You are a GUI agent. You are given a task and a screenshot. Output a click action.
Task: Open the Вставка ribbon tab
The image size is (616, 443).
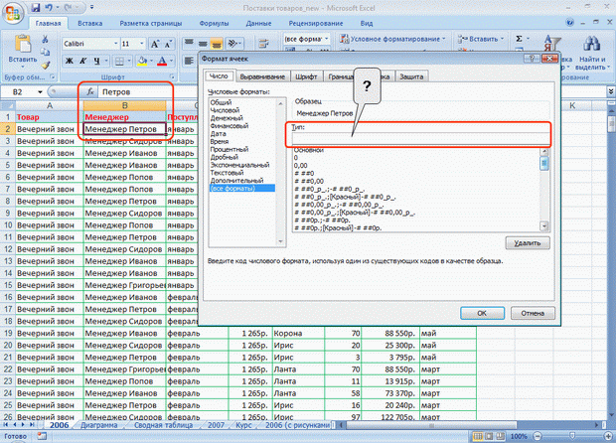pyautogui.click(x=90, y=23)
